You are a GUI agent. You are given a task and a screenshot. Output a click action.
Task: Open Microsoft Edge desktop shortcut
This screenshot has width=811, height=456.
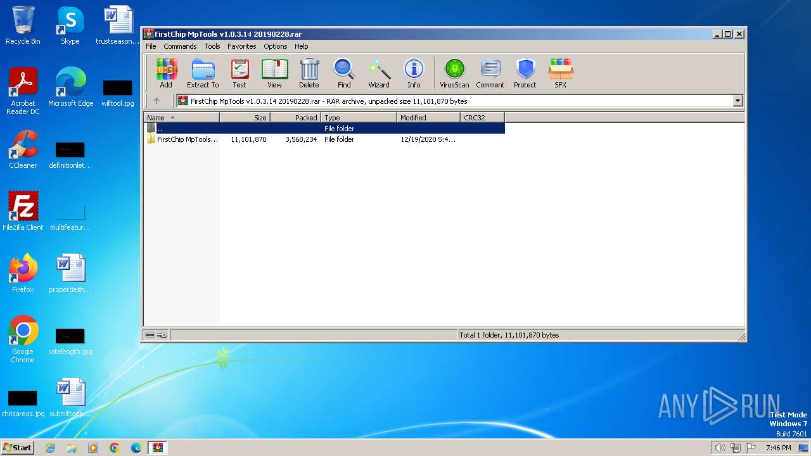[70, 87]
